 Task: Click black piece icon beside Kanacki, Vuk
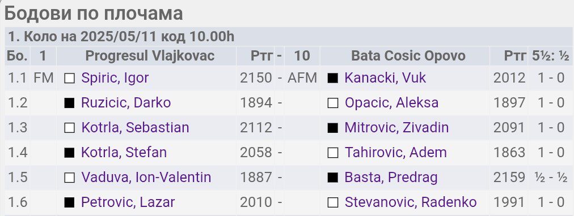[x=332, y=79]
